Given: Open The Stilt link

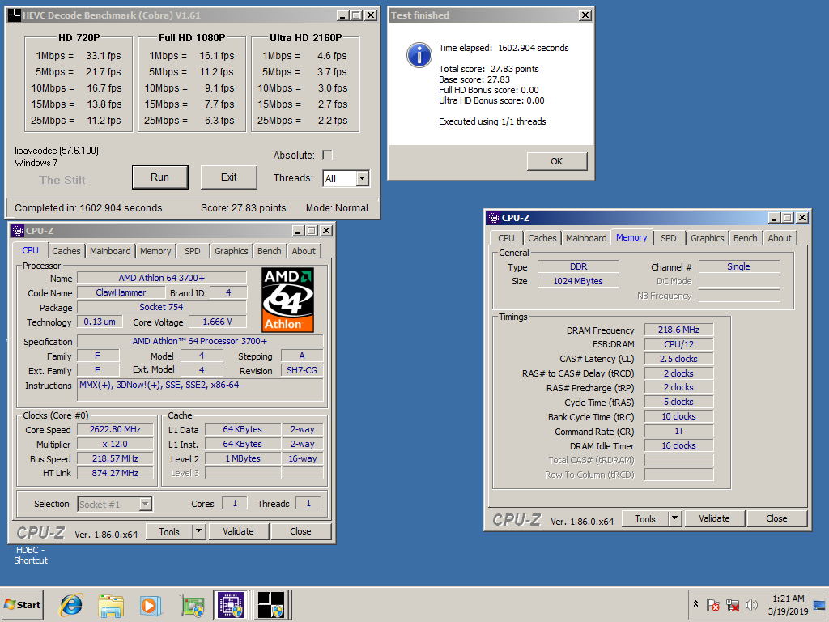Looking at the screenshot, I should point(62,180).
